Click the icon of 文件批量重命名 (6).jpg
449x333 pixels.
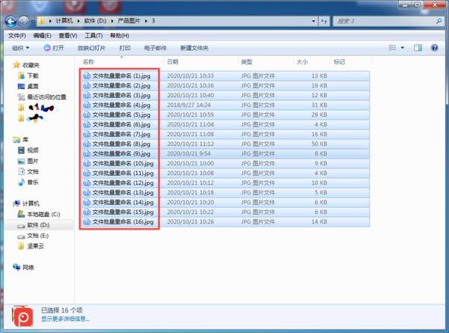tap(87, 124)
